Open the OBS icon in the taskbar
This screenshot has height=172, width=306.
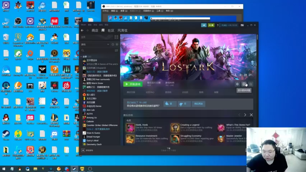coord(90,169)
